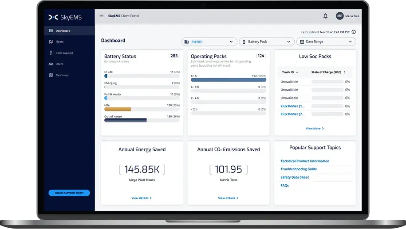Click the Pack Support icon in sidebar

click(x=51, y=53)
